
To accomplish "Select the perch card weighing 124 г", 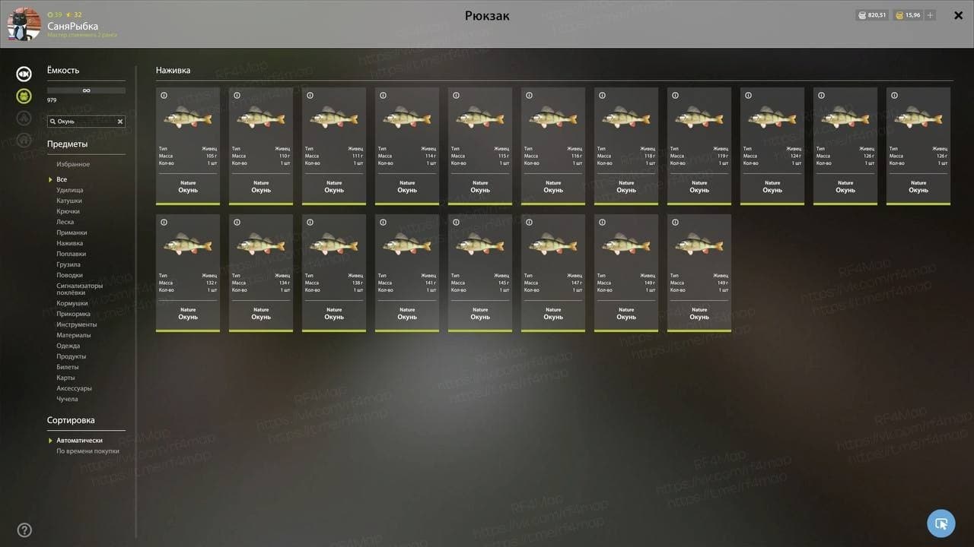I will [772, 146].
